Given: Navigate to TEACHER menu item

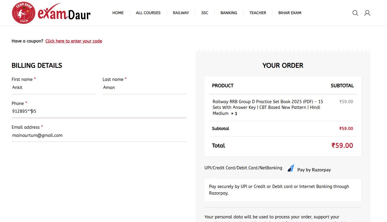Looking at the screenshot, I should (258, 13).
